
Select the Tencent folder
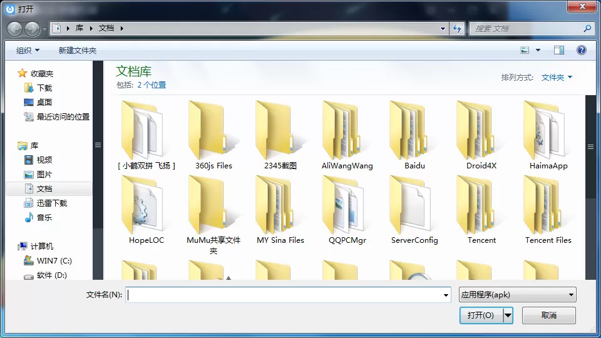481,210
